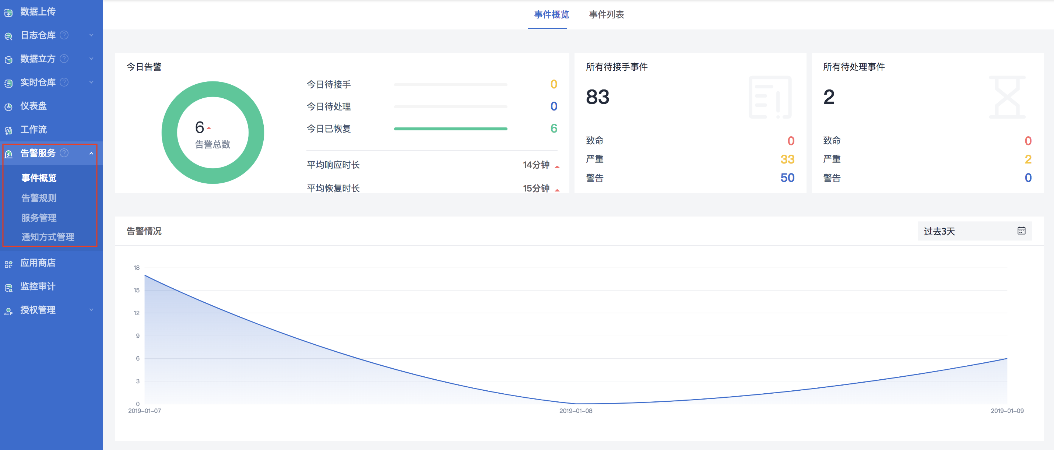Click the 严重 count 33

tap(787, 159)
